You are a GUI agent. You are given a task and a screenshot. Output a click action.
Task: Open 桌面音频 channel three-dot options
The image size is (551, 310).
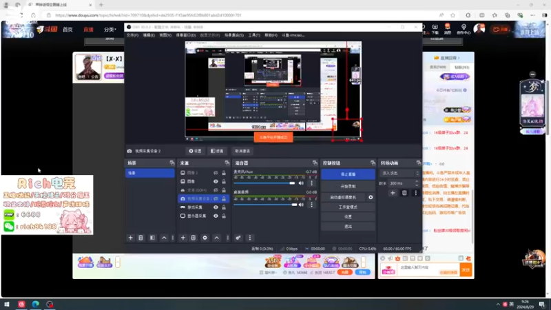pyautogui.click(x=311, y=205)
